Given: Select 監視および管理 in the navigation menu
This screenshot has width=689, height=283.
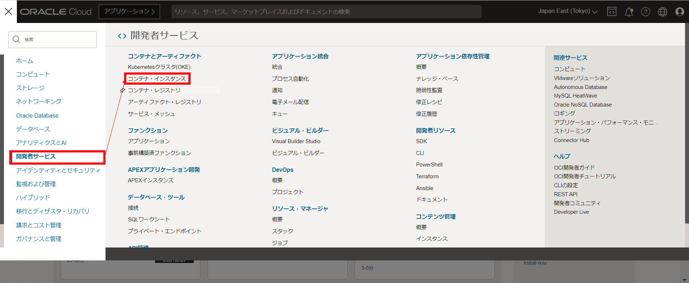Looking at the screenshot, I should pos(36,184).
